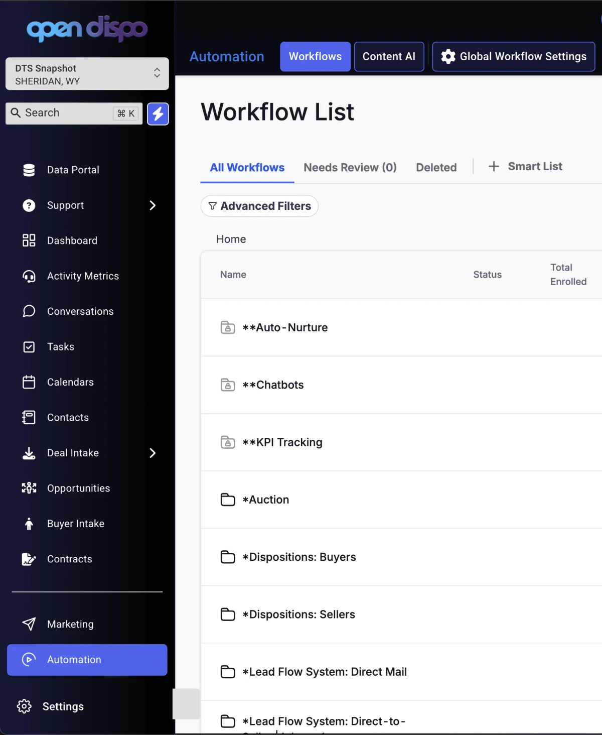Click the Content AI button
The width and height of the screenshot is (602, 735).
(389, 57)
